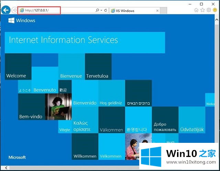The image size is (220, 171).
Task: Click the Internet Explorer page icon in address bar
Action: 22,10
